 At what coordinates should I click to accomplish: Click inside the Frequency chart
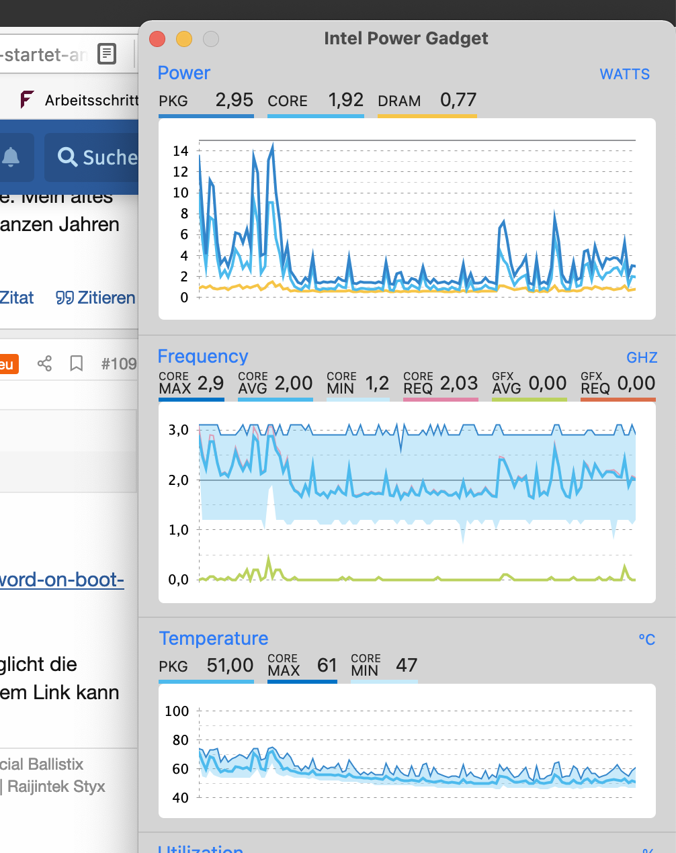coord(407,502)
